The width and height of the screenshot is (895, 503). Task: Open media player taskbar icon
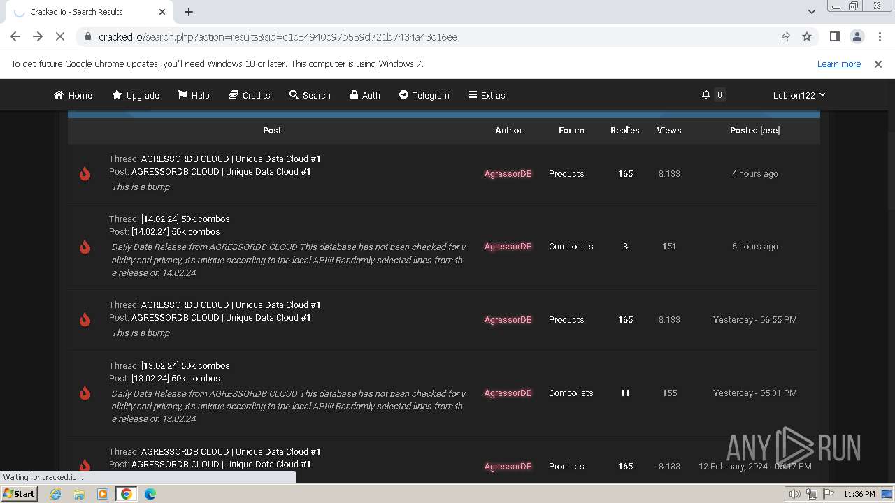103,494
